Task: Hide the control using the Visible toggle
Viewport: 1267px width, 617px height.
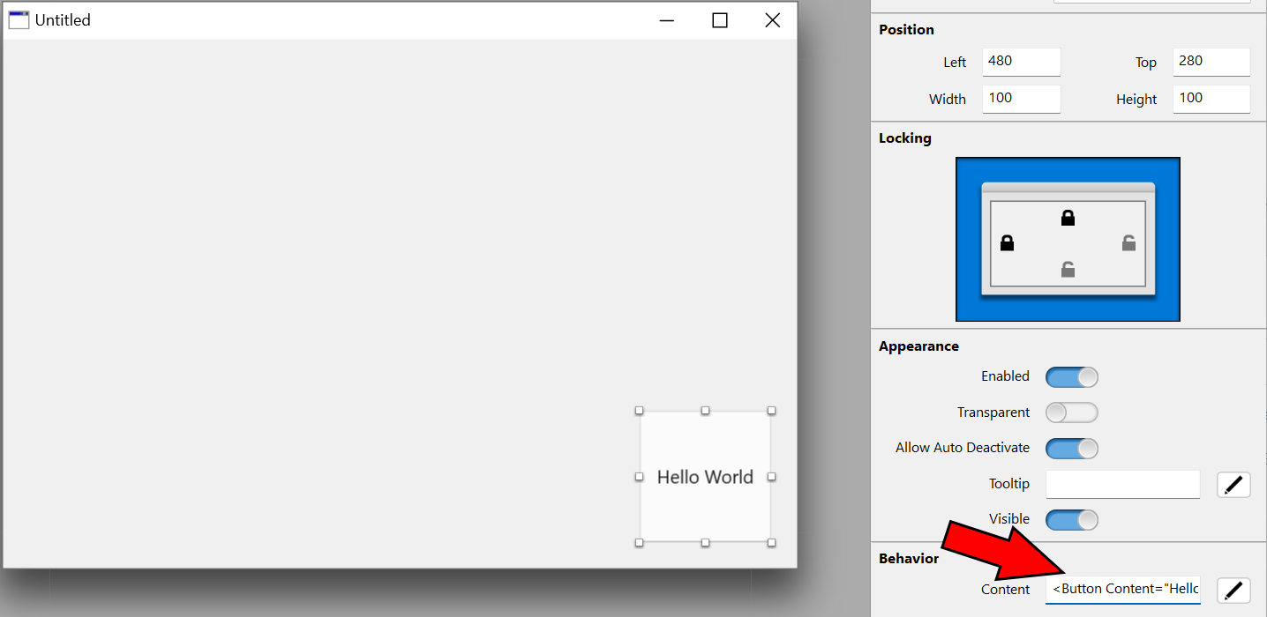Action: (x=1071, y=519)
